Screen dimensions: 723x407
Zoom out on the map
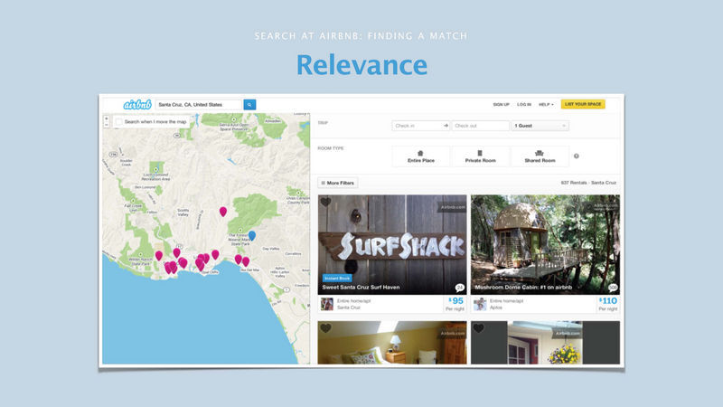[x=107, y=125]
